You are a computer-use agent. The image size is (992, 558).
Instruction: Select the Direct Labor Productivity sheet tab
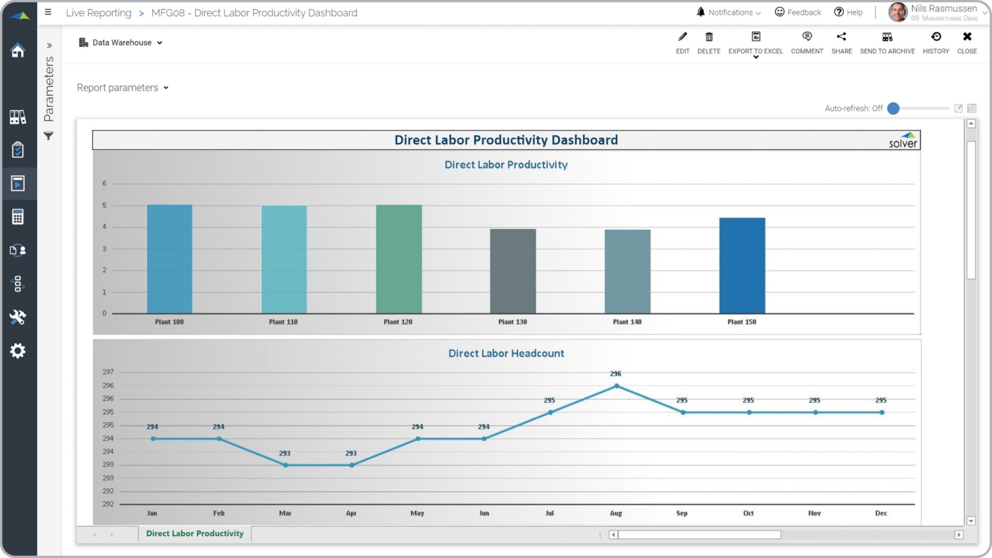[195, 534]
